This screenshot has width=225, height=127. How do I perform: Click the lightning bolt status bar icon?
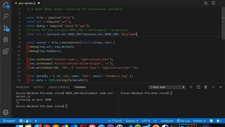36,121
